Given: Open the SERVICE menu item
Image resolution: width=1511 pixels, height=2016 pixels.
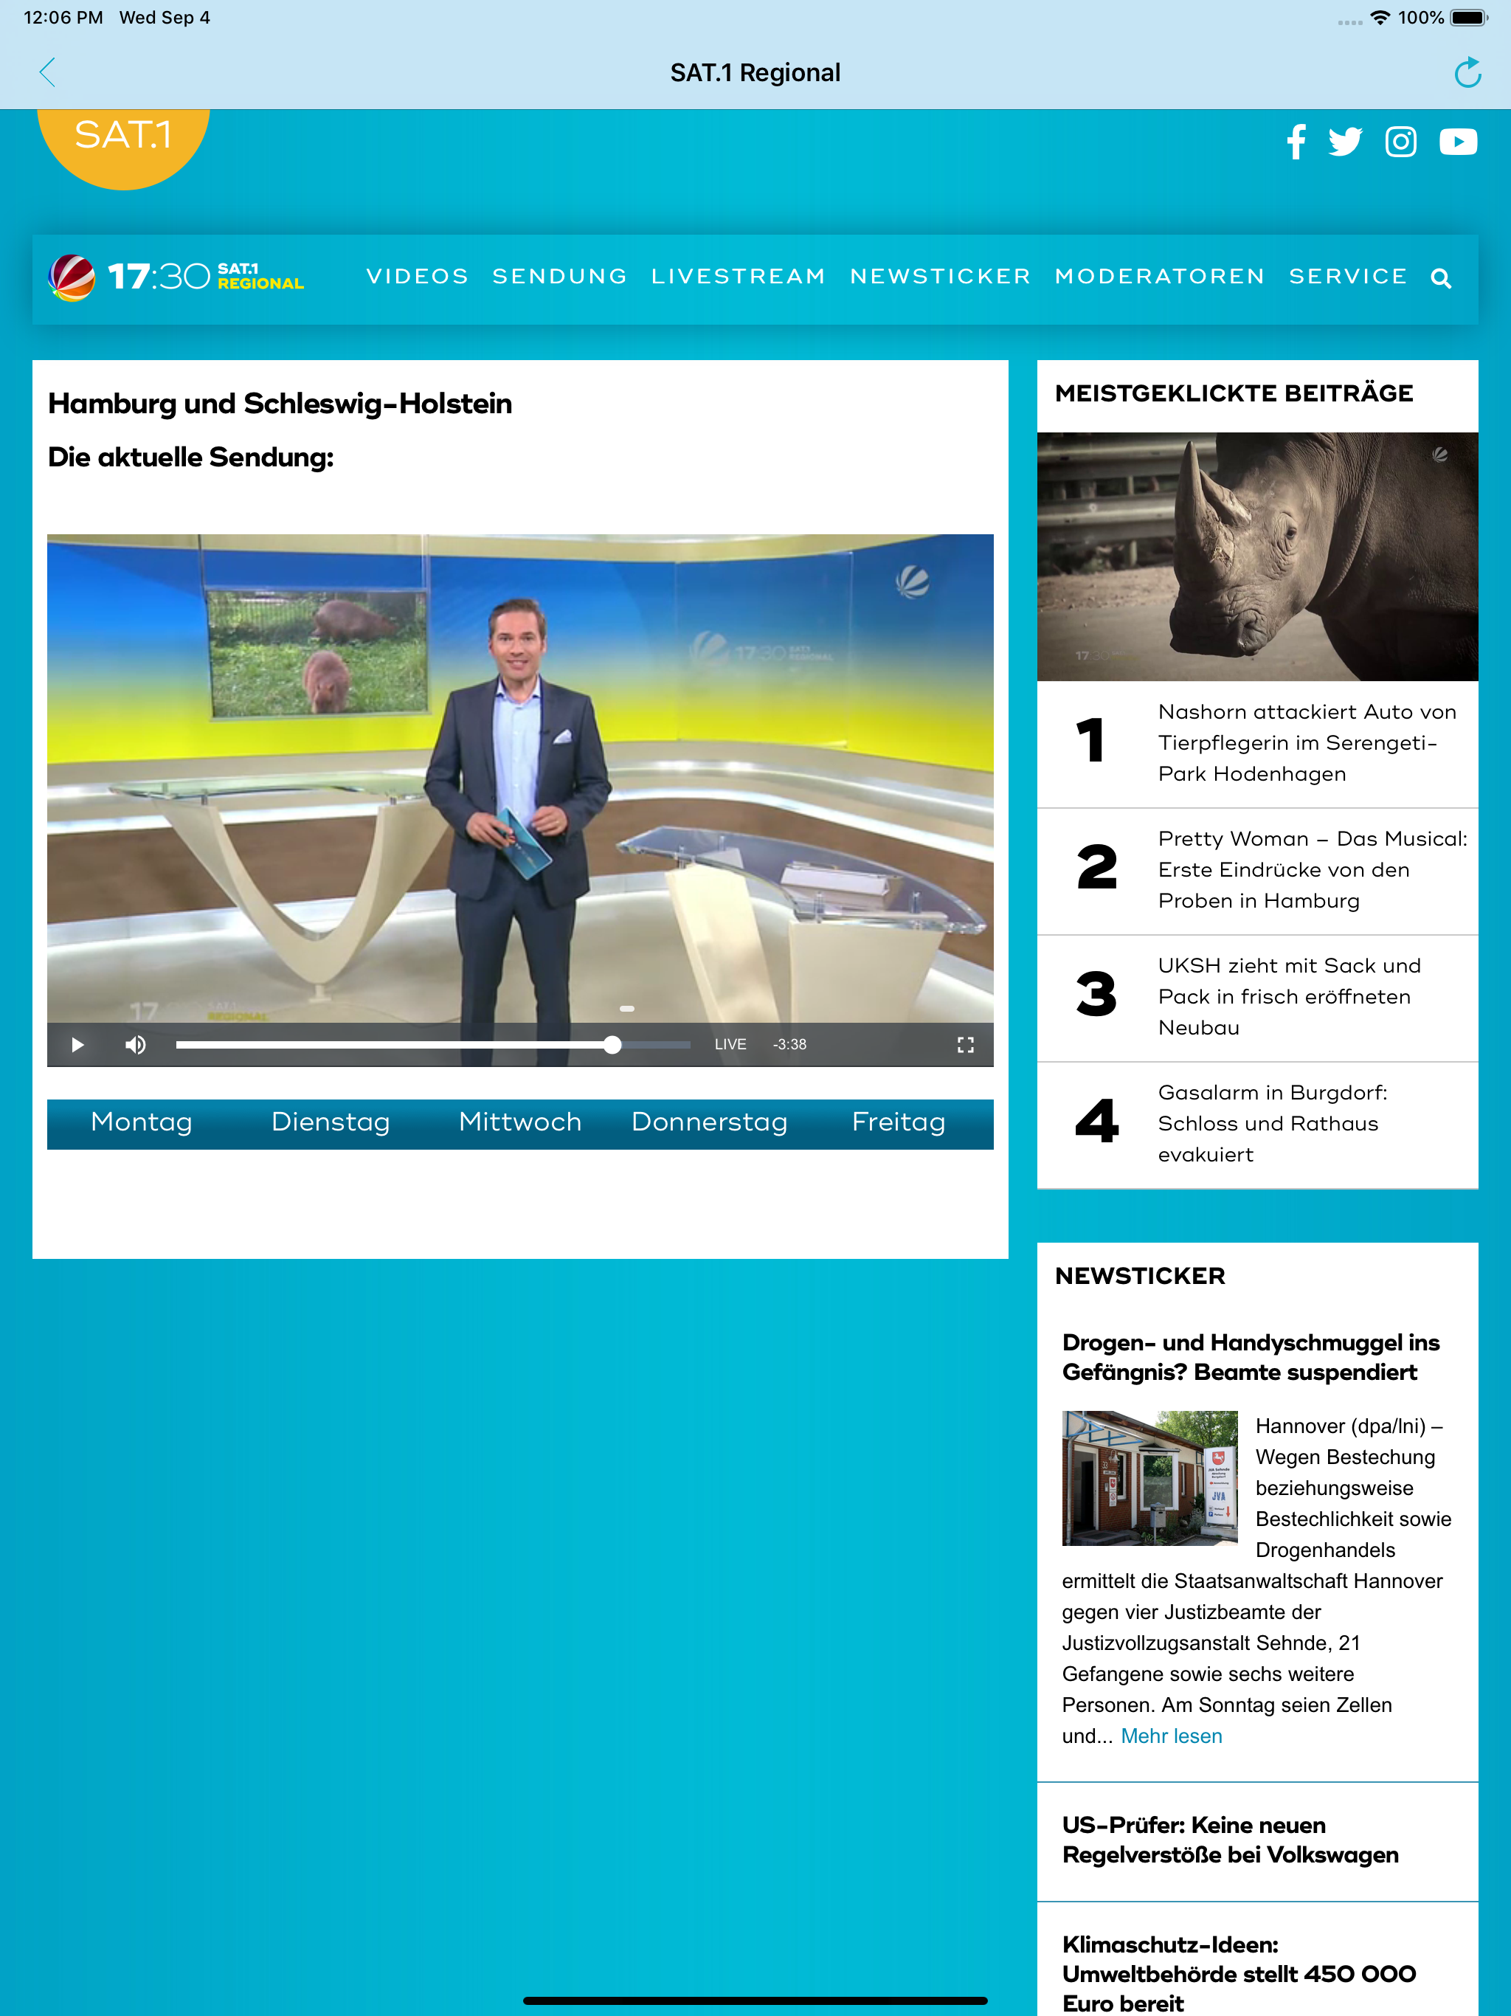Looking at the screenshot, I should (1348, 276).
